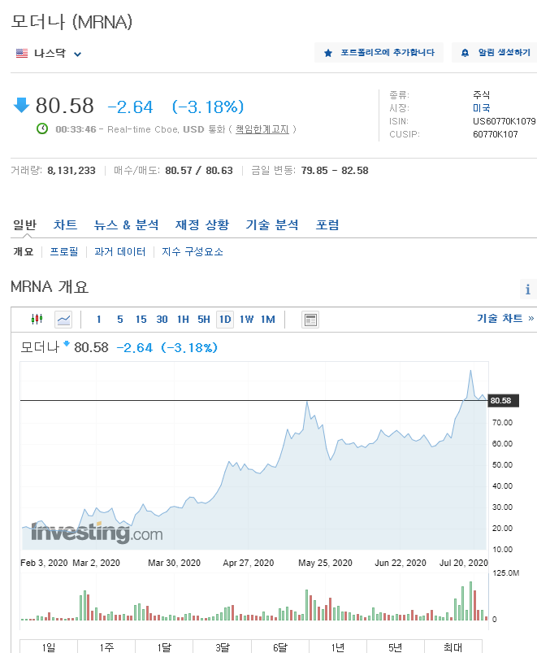Click the ISIN value US60770K1079

(505, 121)
